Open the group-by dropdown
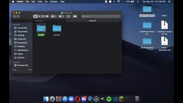183x103 pixels. 53,16
